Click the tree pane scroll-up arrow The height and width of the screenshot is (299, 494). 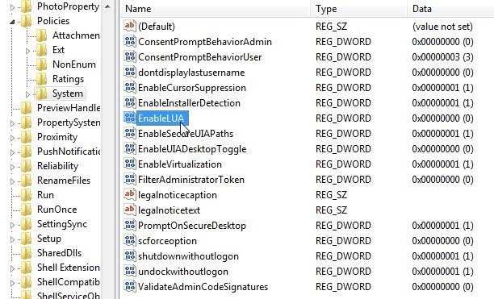(107, 6)
